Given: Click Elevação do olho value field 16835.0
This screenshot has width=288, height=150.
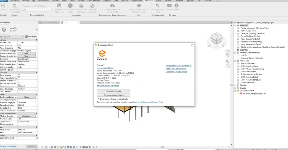Looking at the screenshot, I should [x=27, y=105].
